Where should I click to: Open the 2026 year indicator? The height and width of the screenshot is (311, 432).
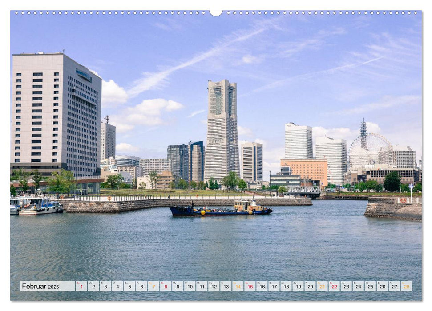[54, 286]
